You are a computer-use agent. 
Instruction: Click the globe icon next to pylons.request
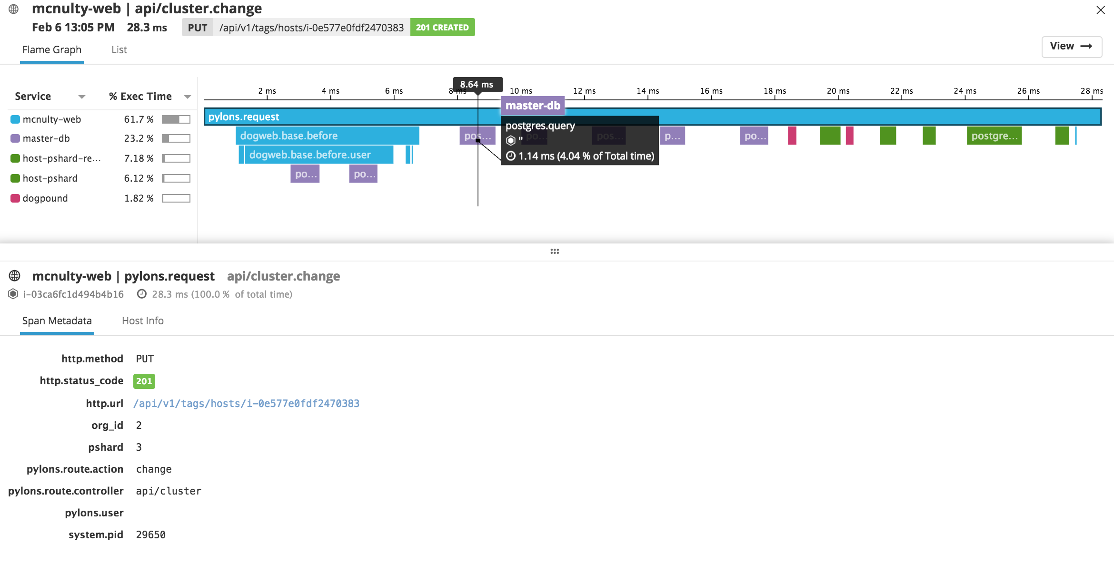click(x=15, y=276)
